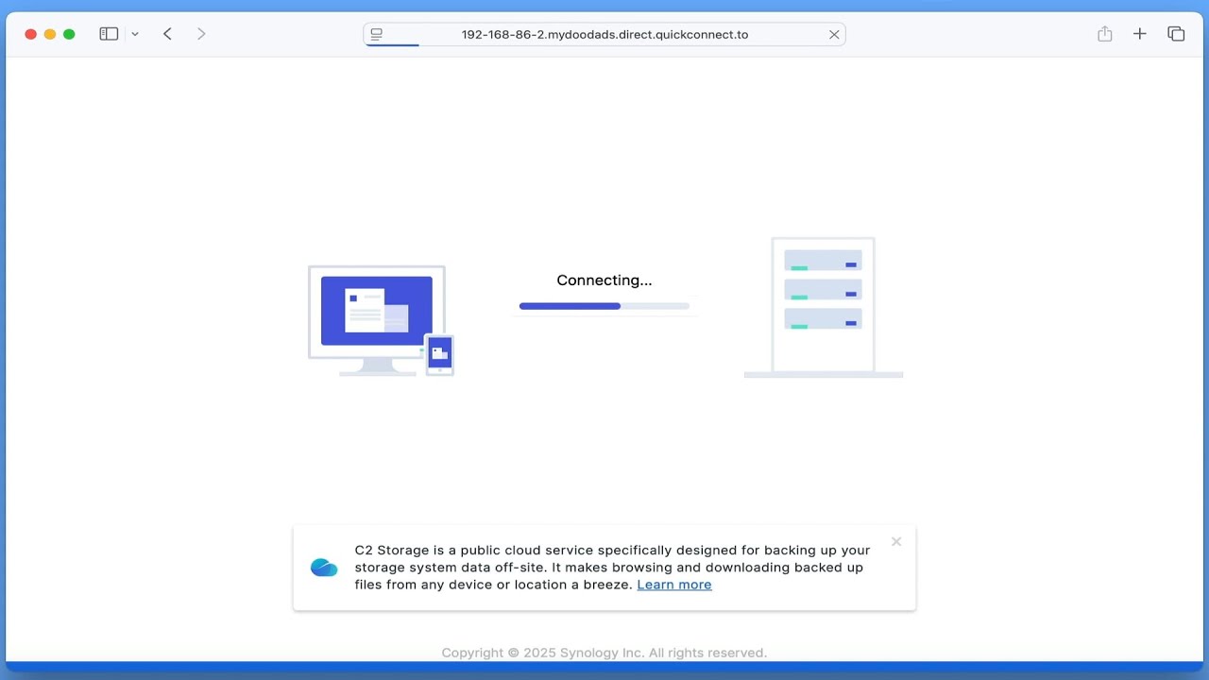Click the C2 Storage cloud icon

coord(324,568)
